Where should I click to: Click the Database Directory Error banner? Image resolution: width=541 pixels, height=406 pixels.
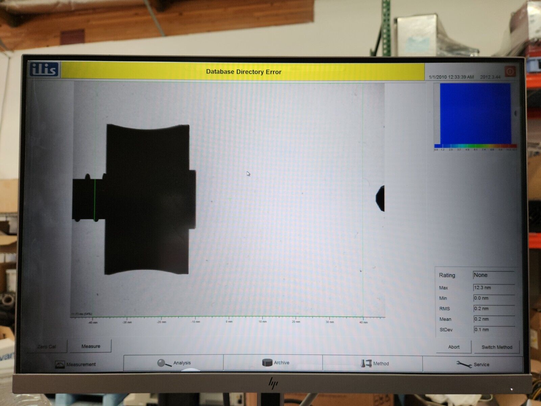pos(243,72)
